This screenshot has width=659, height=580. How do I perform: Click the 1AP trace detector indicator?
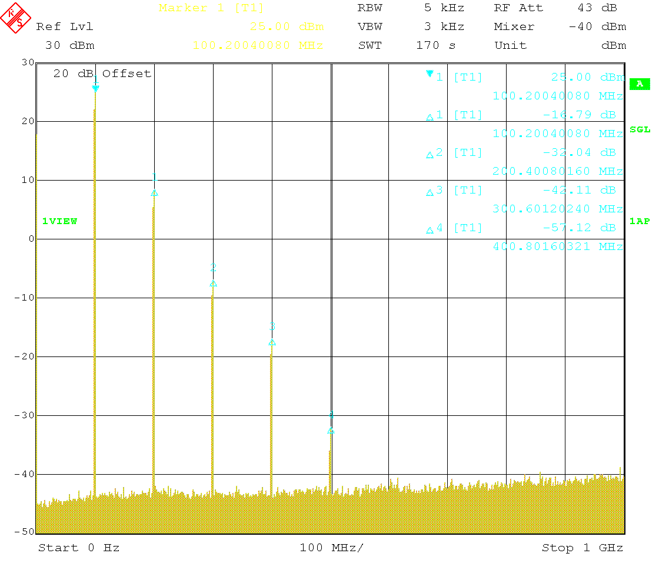tap(640, 221)
